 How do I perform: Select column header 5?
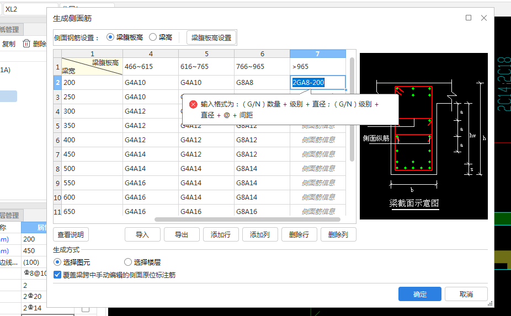[206, 53]
